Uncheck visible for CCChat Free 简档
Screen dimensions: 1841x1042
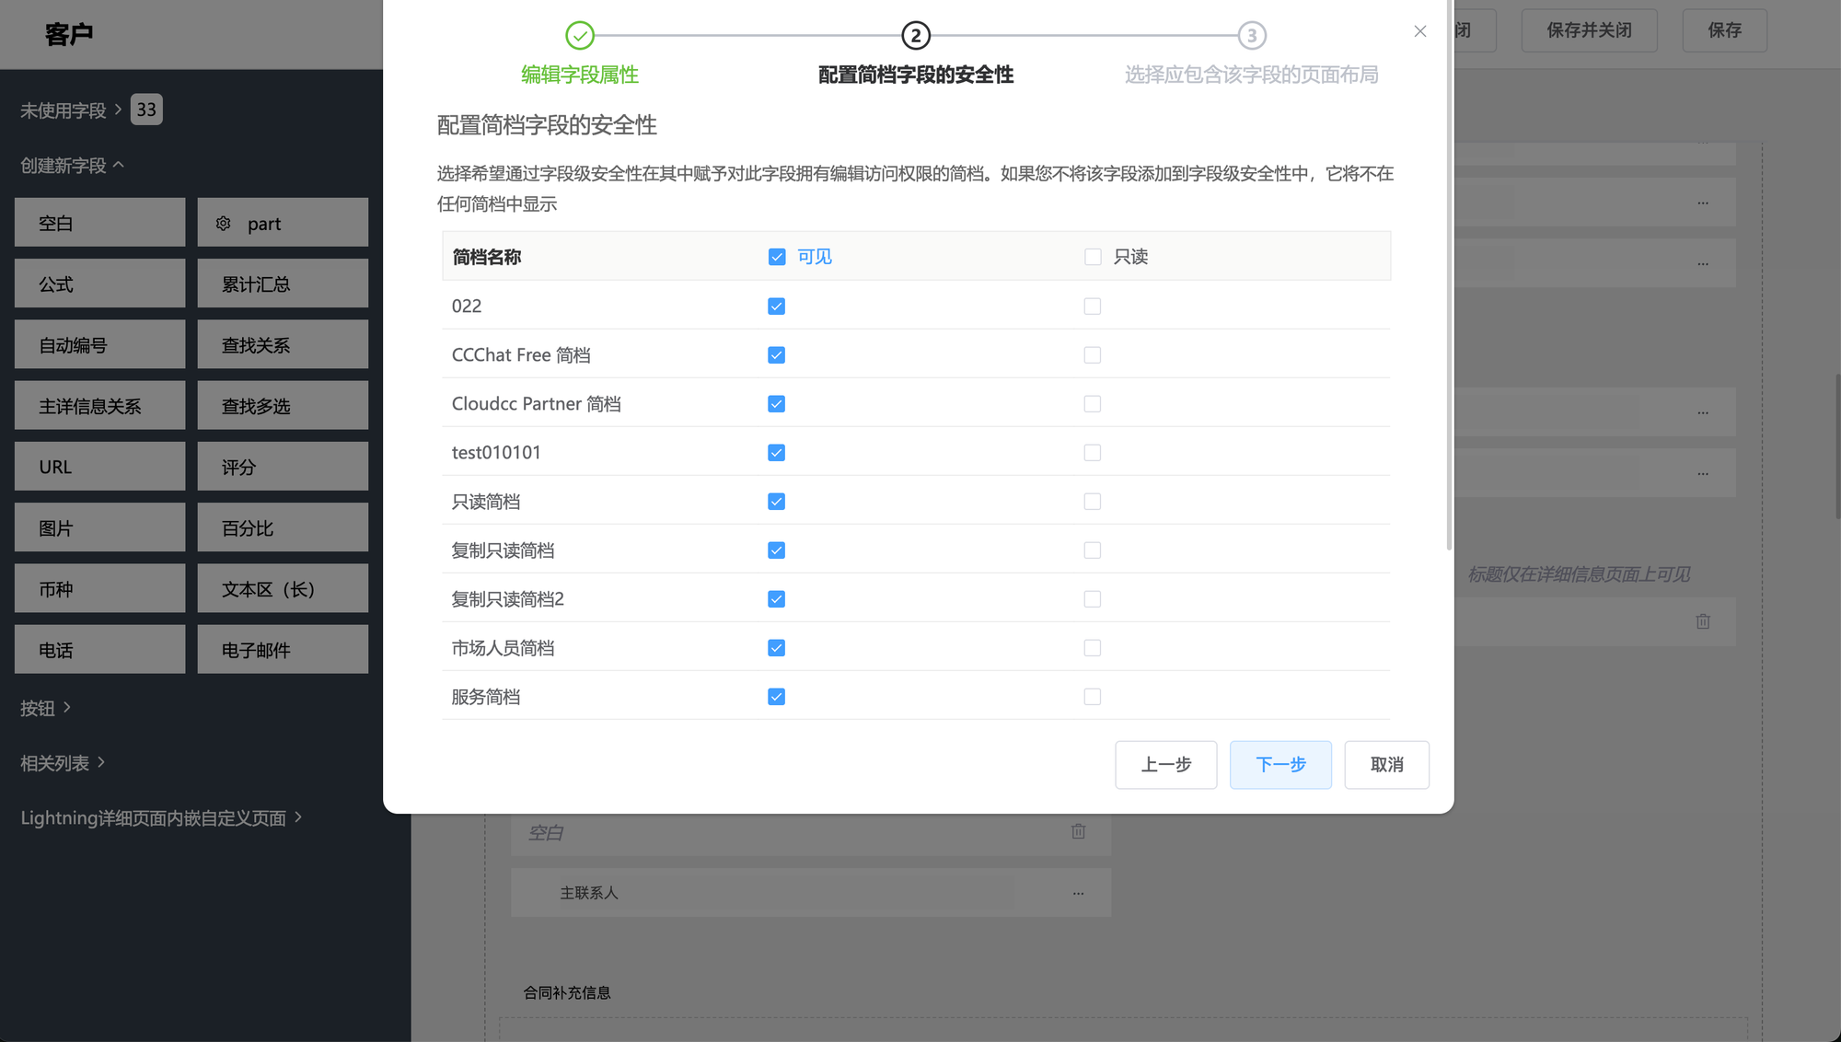777,355
